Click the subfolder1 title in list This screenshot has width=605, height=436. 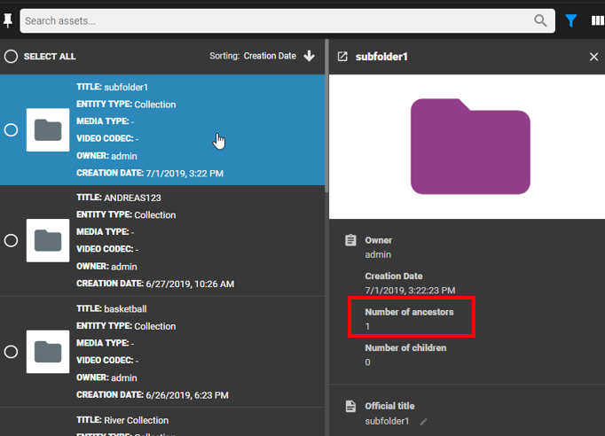tap(126, 87)
